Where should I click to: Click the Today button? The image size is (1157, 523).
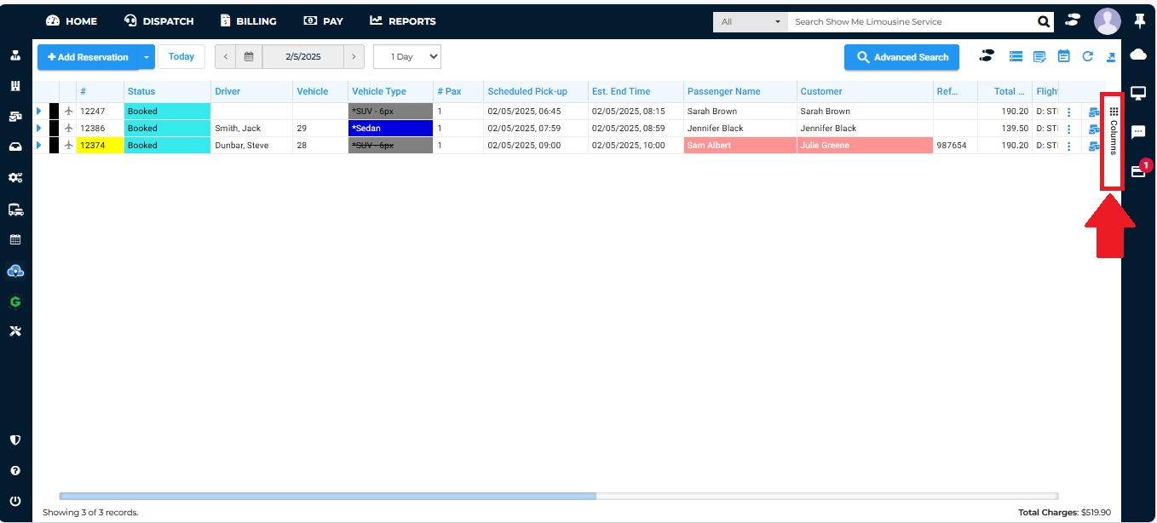(181, 57)
